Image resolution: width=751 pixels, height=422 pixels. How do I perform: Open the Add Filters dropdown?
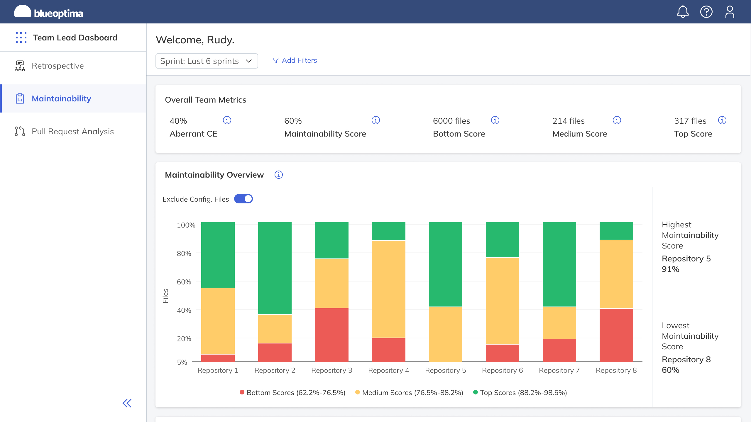(295, 60)
